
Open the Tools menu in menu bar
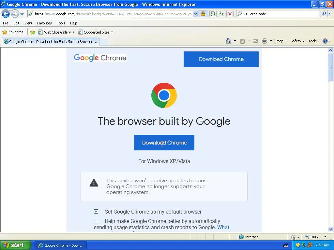tap(61, 23)
